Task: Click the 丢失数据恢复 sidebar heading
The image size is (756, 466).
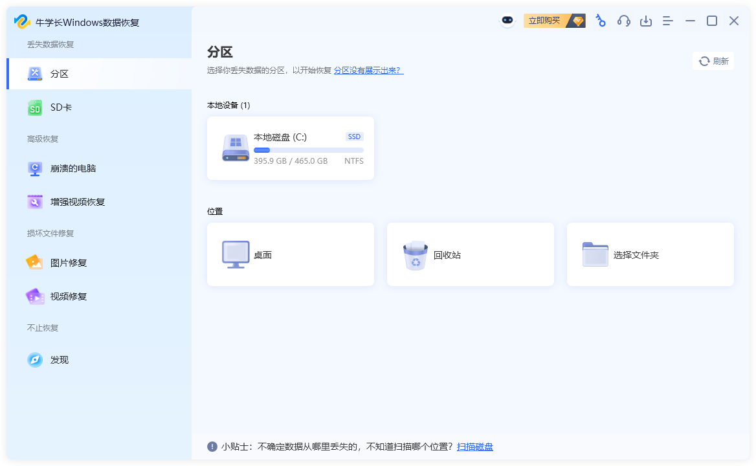Action: point(50,45)
